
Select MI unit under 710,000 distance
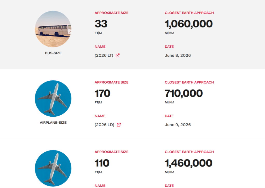(167, 102)
